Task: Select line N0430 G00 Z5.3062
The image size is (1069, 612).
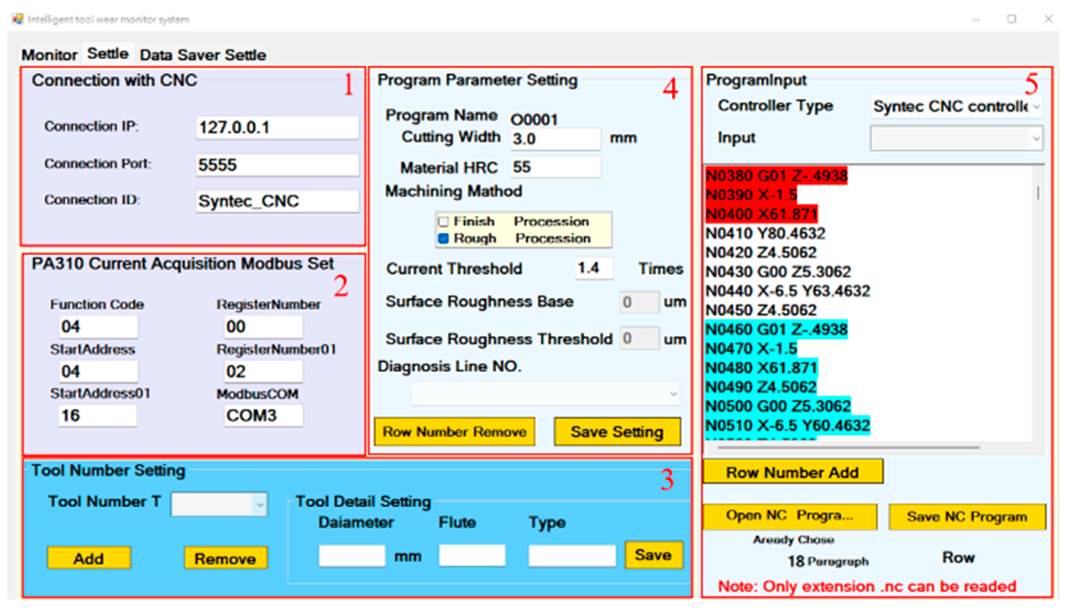Action: pyautogui.click(x=778, y=272)
